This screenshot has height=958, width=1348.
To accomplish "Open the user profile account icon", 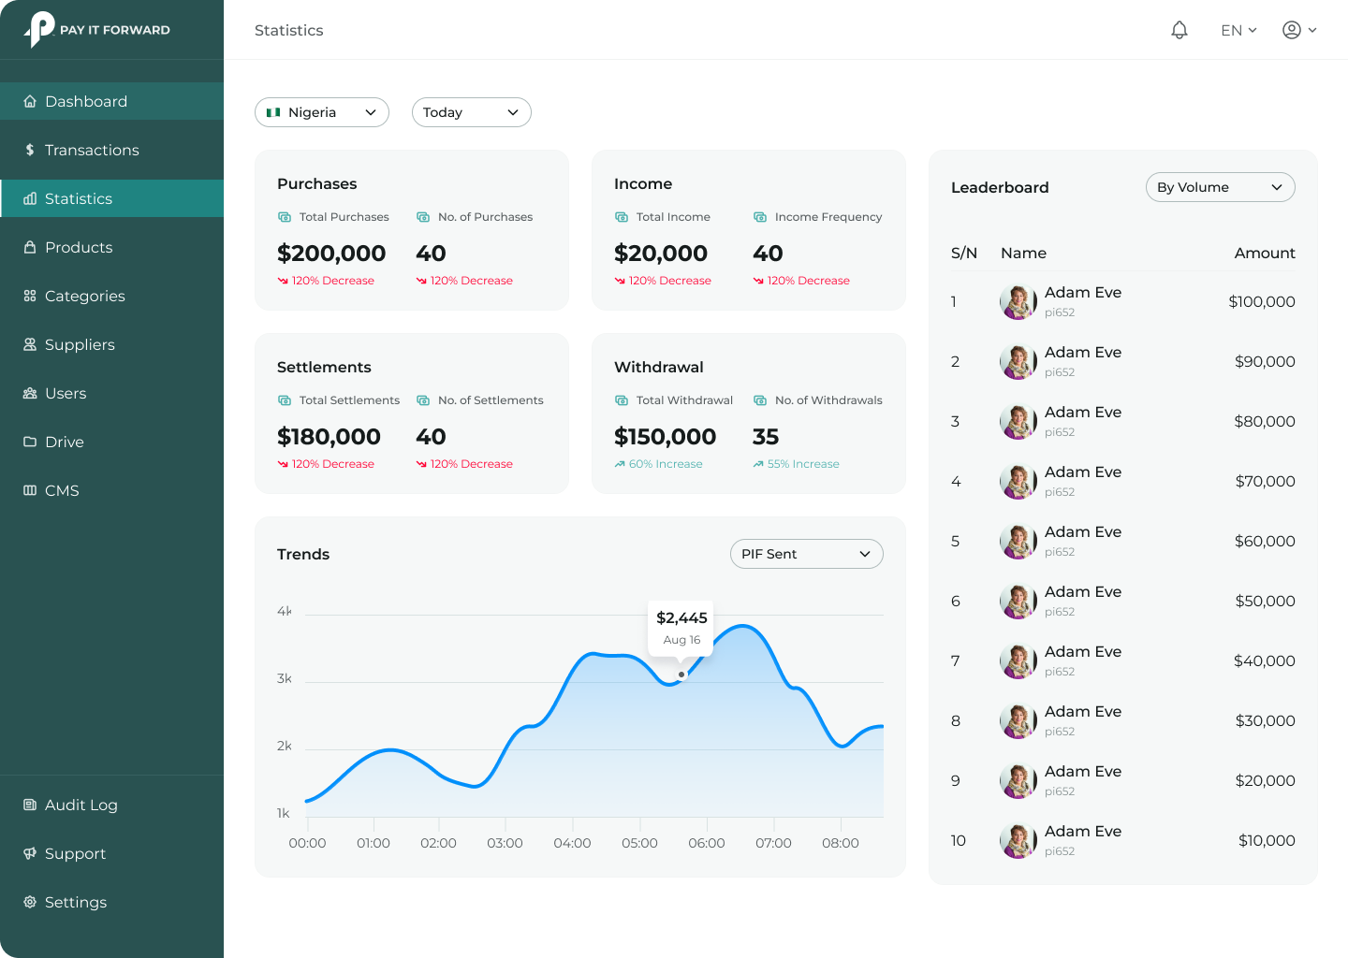I will 1292,30.
